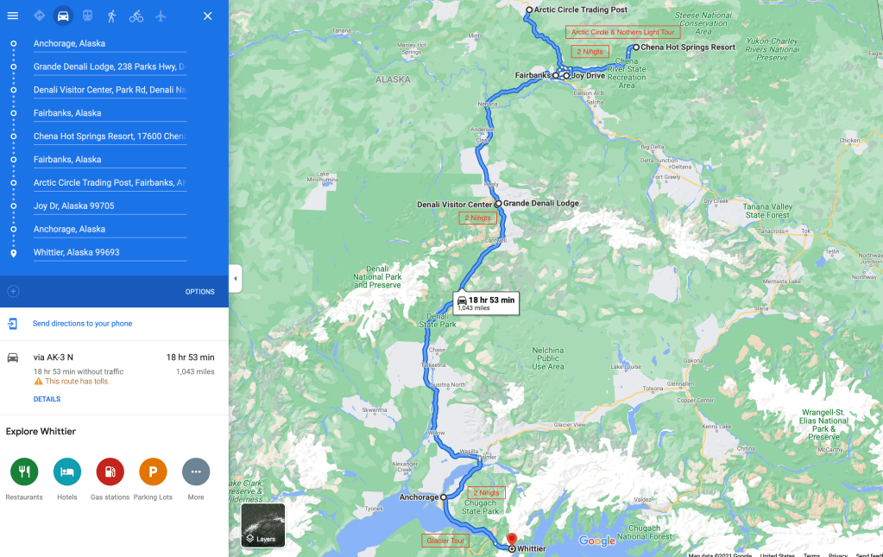Find Gas stations near Whittier
Screen dimensions: 883x557
[x=110, y=478]
